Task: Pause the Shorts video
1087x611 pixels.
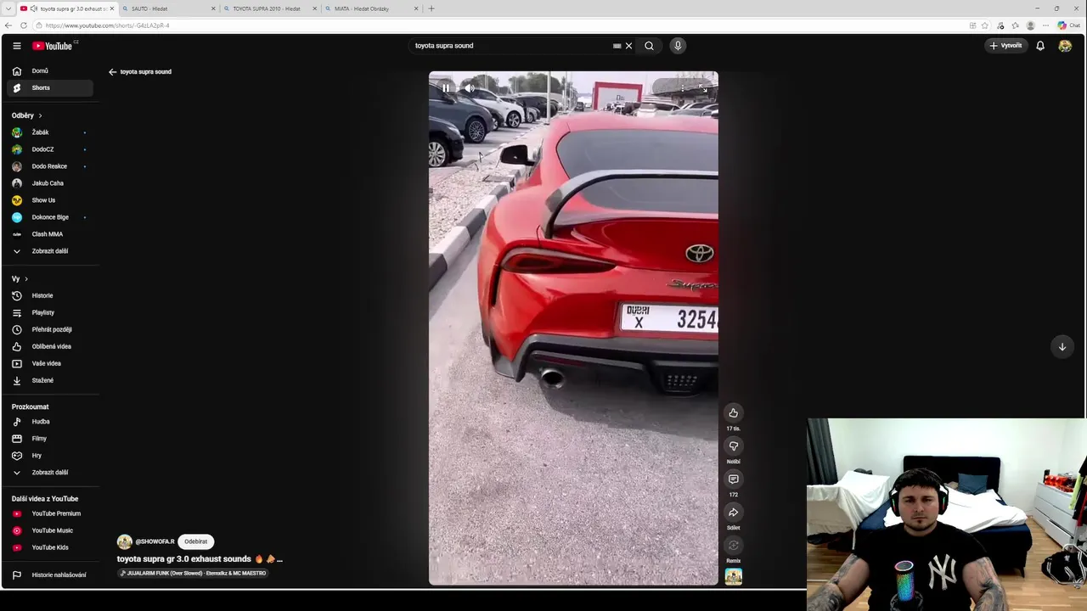Action: 446,88
